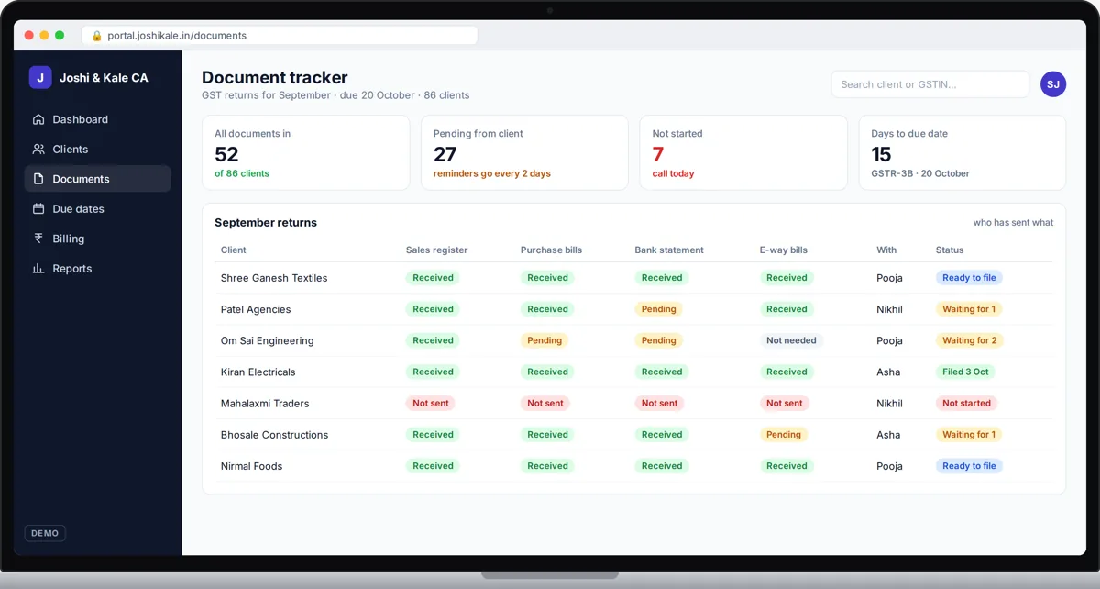Click Ready to file status for Nirmal Foods
This screenshot has height=589, width=1100.
969,466
